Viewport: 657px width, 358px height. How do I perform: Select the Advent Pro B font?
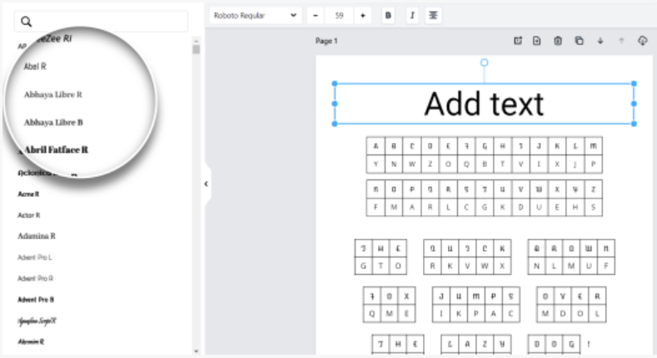point(36,300)
